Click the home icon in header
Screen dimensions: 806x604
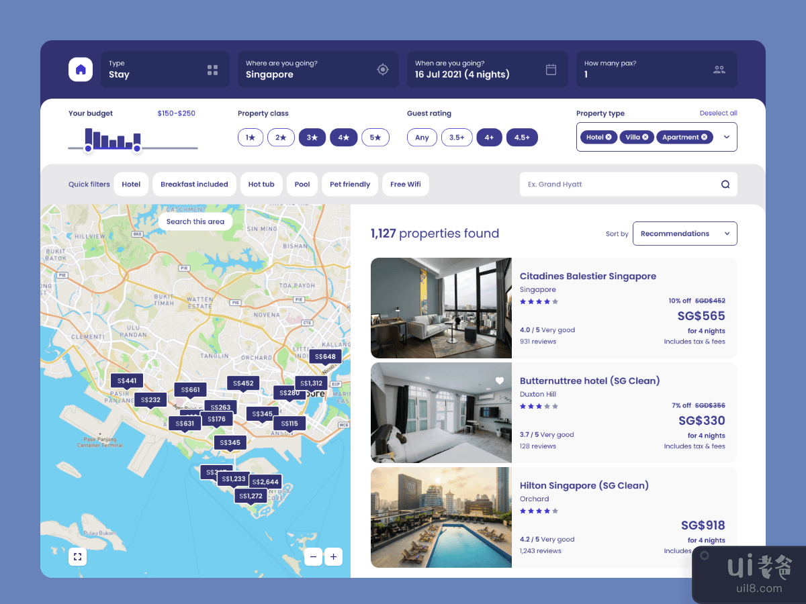click(x=81, y=70)
